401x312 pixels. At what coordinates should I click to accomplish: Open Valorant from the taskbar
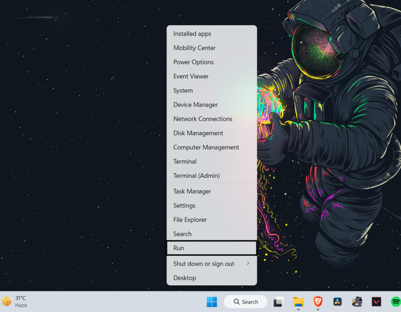[376, 302]
